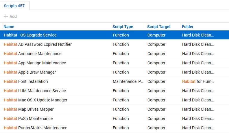229x133 pixels.
Task: Click Computer target in OS Upgrade Service row
Action: [156, 35]
